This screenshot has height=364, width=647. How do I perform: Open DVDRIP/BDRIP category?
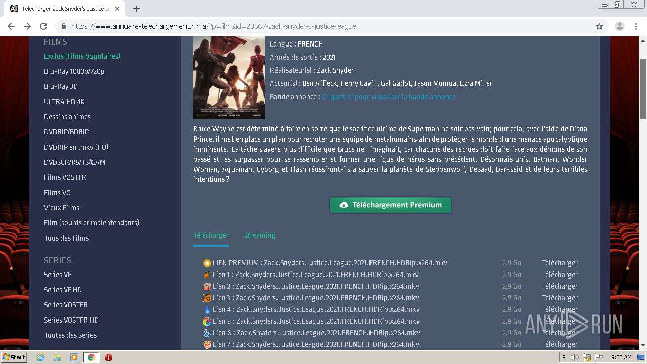pos(66,132)
